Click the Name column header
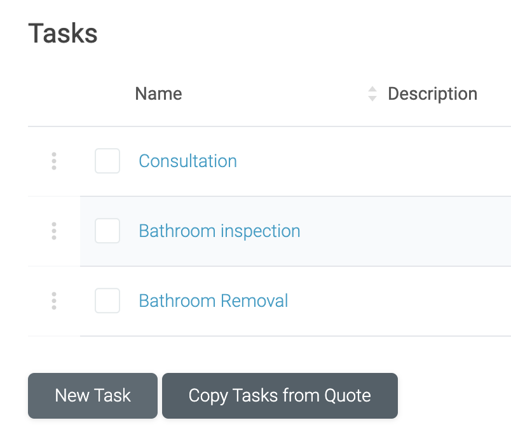Image resolution: width=511 pixels, height=446 pixels. click(x=158, y=93)
